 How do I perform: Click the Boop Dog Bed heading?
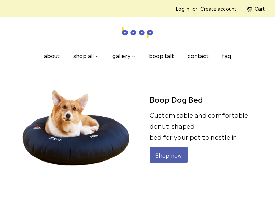pyautogui.click(x=176, y=100)
